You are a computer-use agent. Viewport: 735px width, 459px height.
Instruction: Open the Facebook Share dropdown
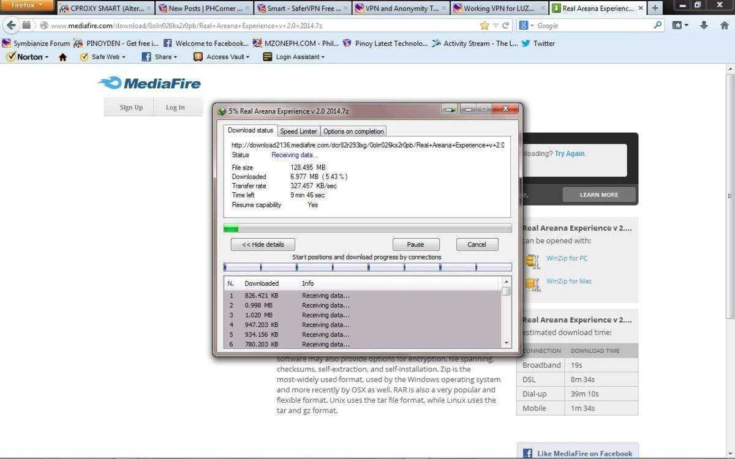(x=159, y=57)
